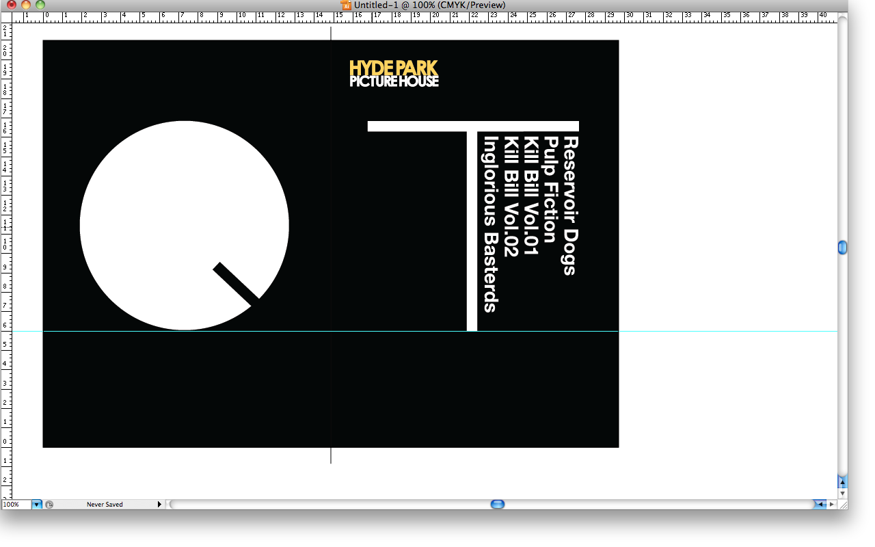The height and width of the screenshot is (547, 875).
Task: Click the scroll right arrow
Action: tap(831, 505)
